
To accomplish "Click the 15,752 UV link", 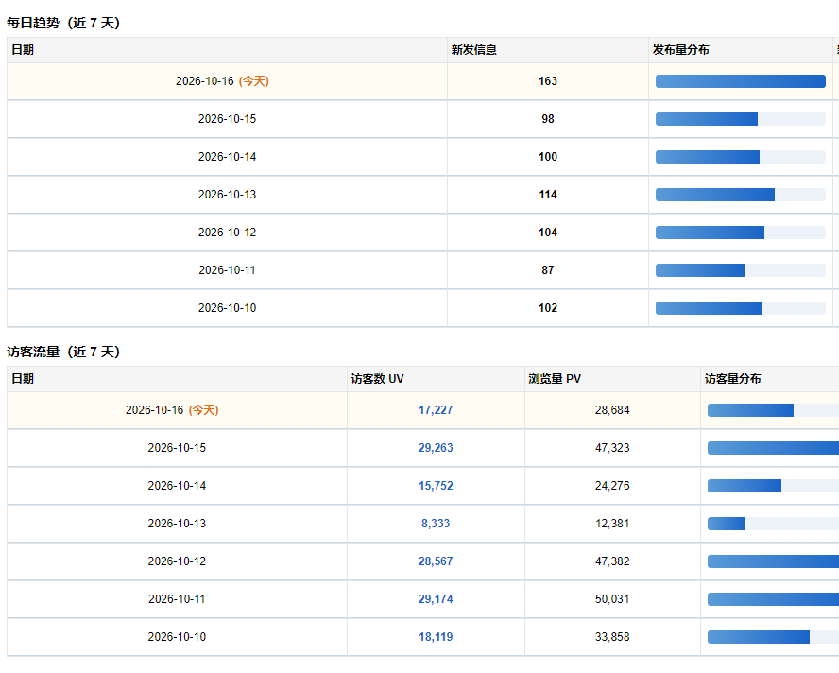I will click(436, 486).
